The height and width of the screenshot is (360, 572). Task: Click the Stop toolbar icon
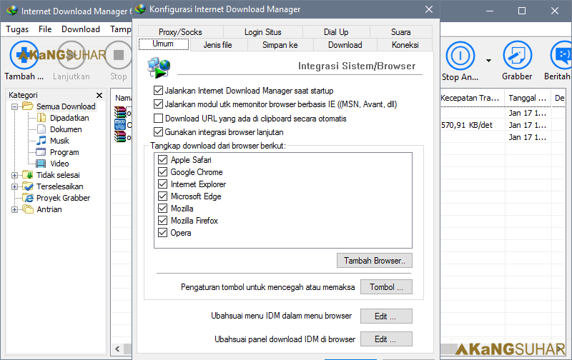pos(119,56)
